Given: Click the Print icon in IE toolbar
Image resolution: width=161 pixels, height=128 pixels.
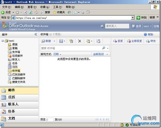Looking at the screenshot, I should 83,12.
